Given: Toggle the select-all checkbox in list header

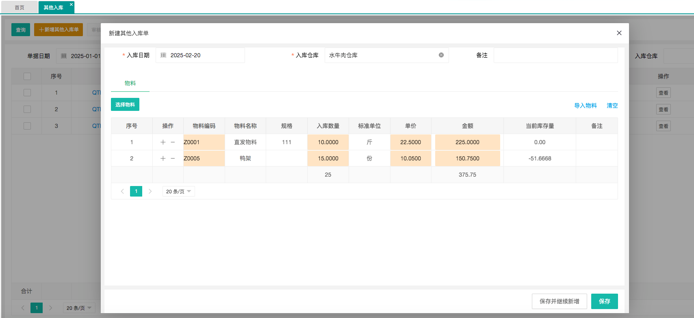Looking at the screenshot, I should 27,76.
